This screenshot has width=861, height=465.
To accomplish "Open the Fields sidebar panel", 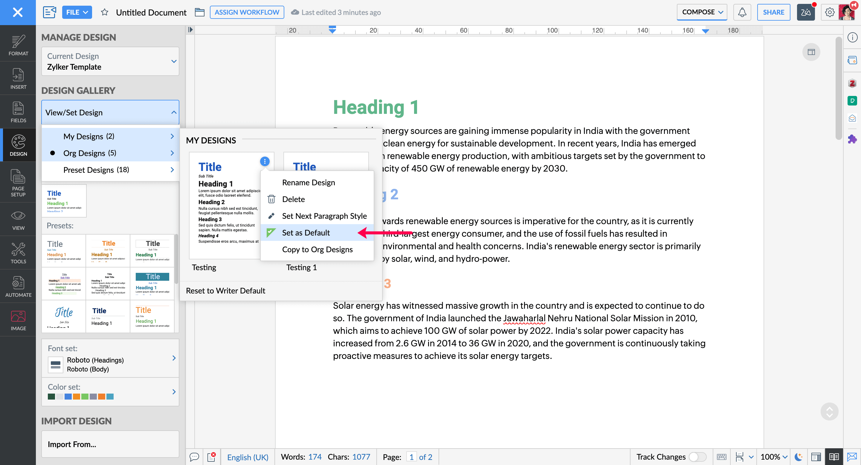I will tap(18, 112).
